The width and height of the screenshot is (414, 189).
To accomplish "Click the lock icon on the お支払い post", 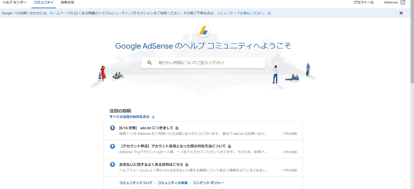I will [x=187, y=164].
